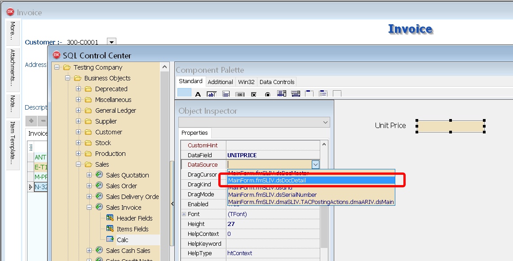513x261 pixels.
Task: Choose the Memo component icon
Action: click(226, 94)
